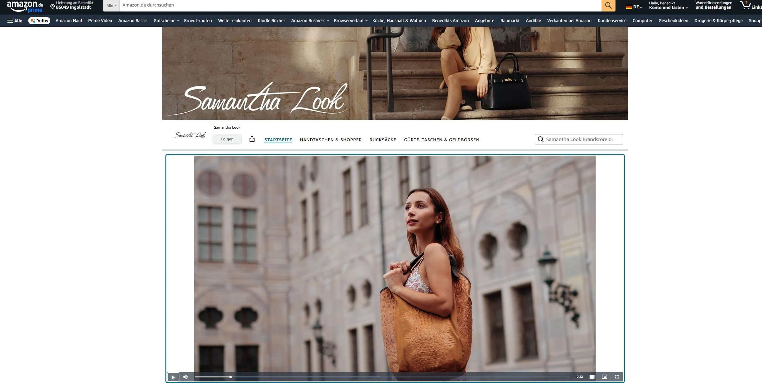
Task: Open the Alle hamburger menu
Action: (x=15, y=21)
